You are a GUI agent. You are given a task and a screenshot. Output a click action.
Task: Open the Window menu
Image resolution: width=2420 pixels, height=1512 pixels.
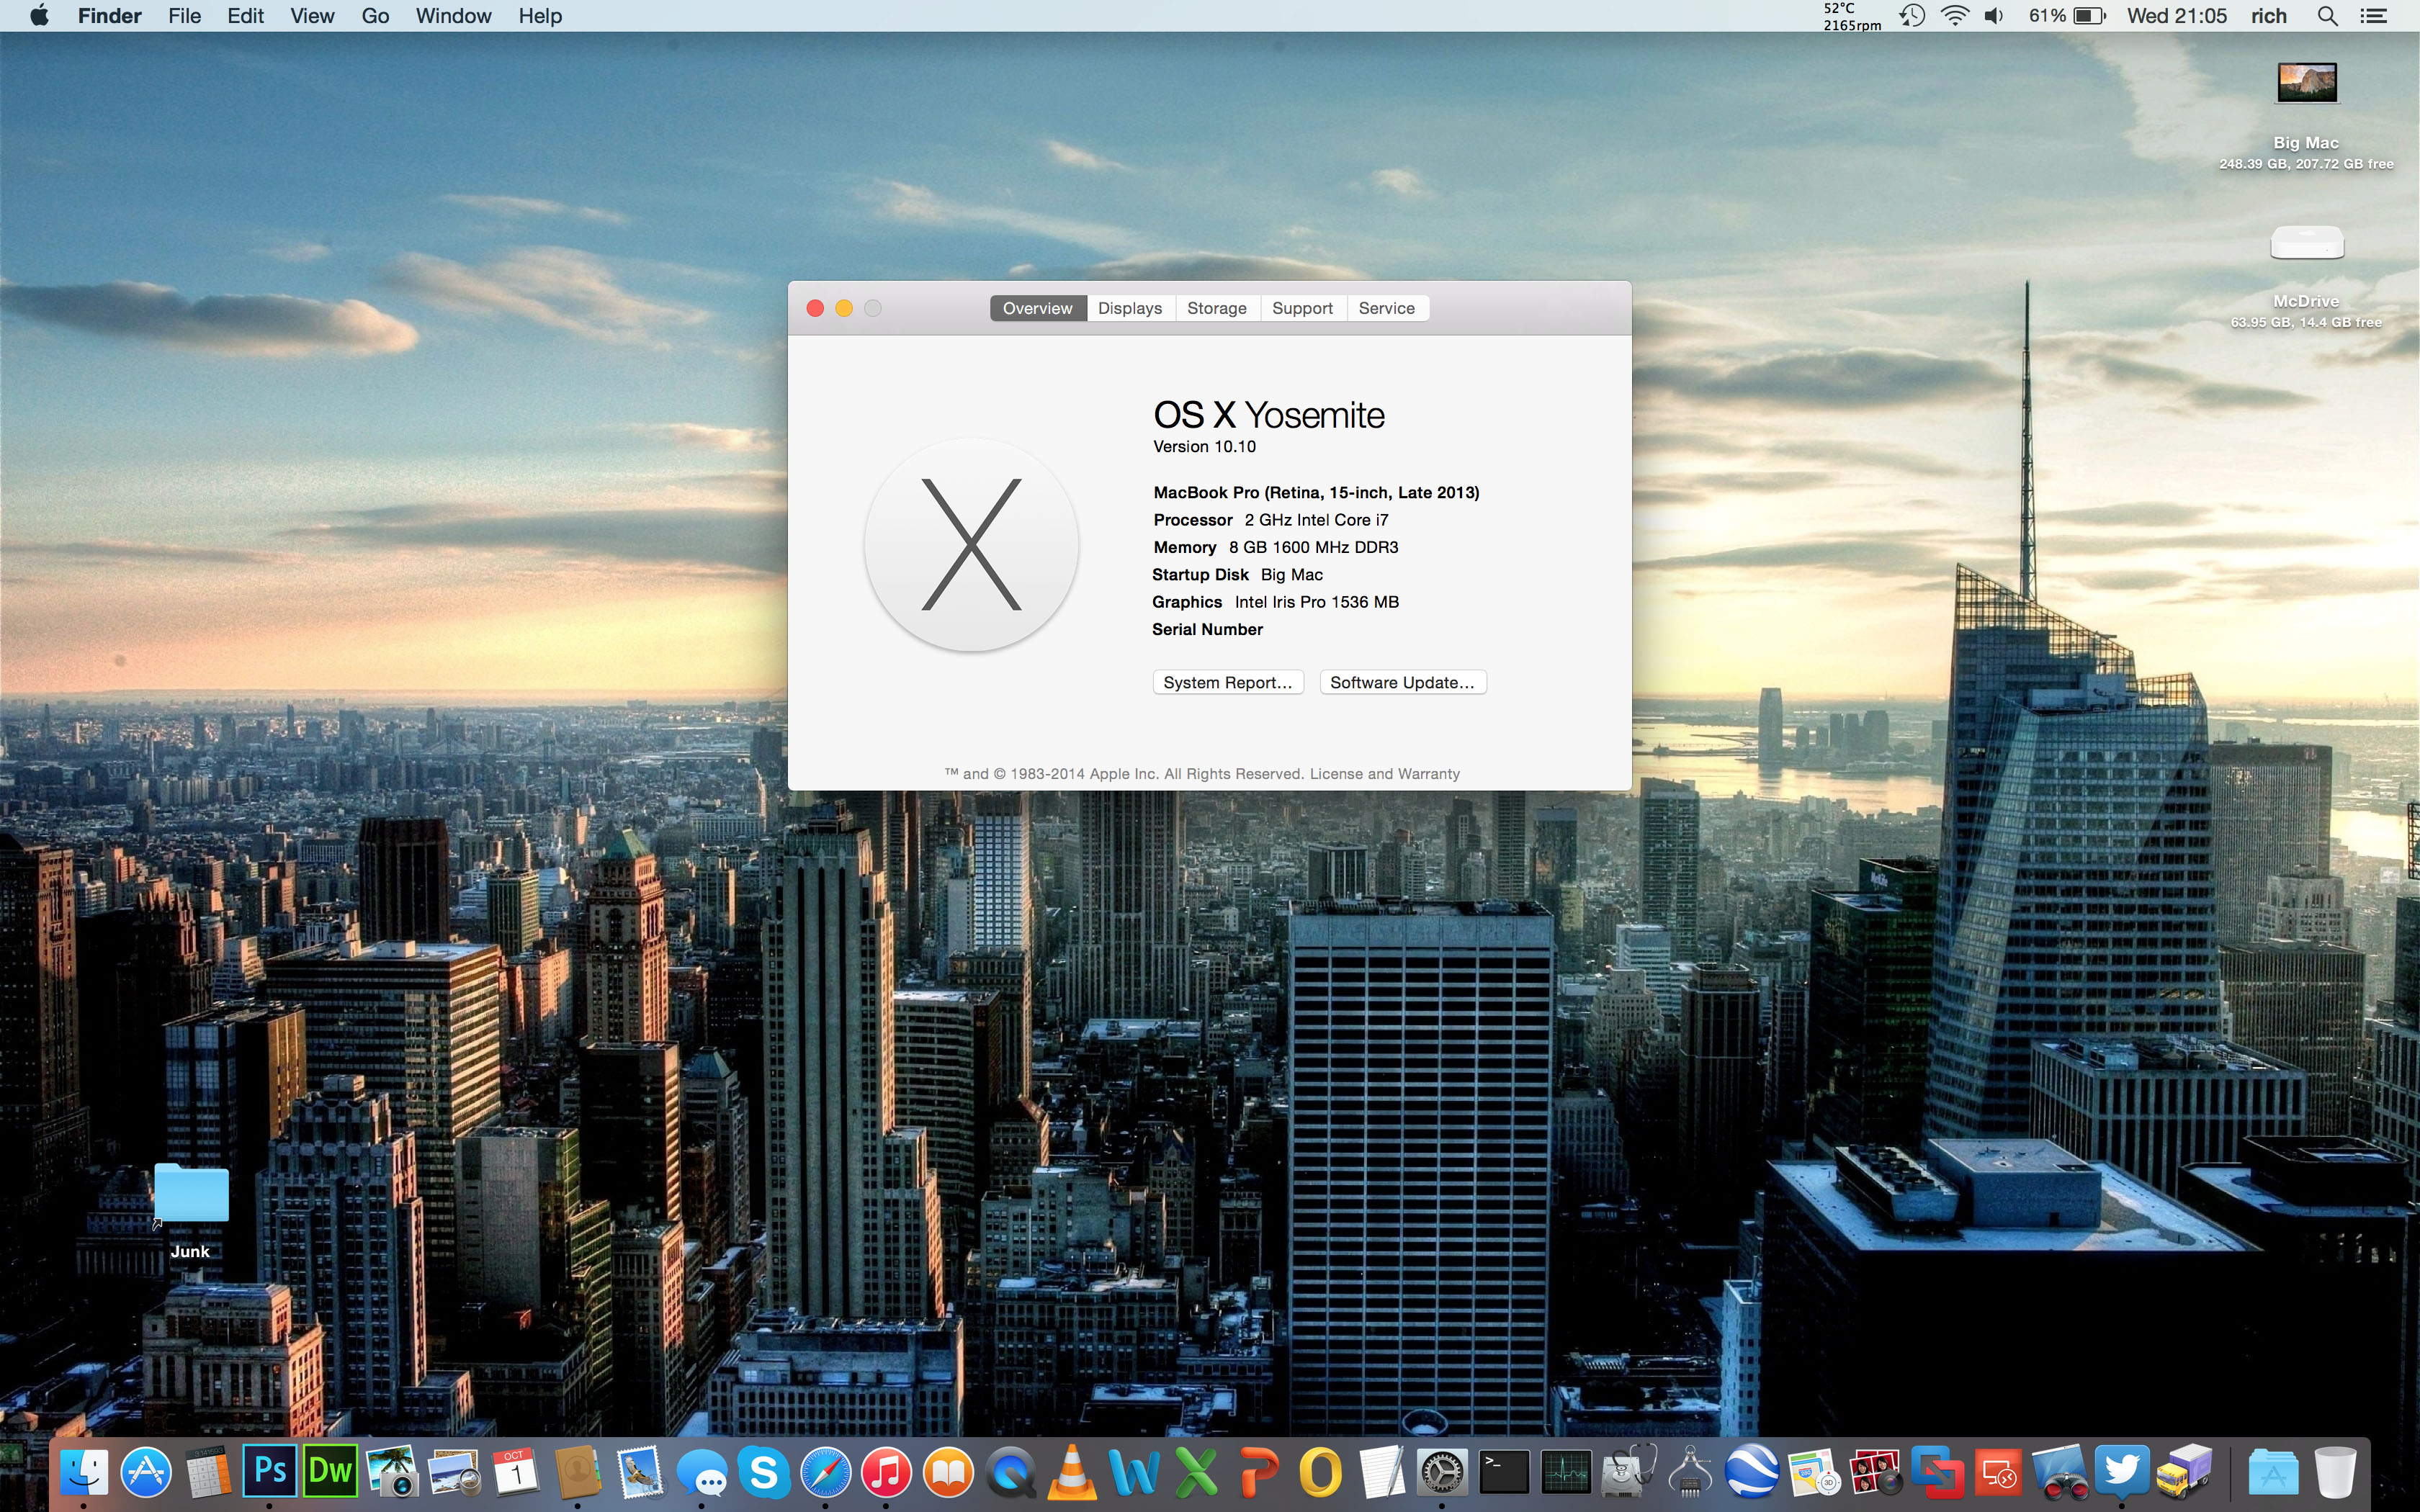(453, 16)
